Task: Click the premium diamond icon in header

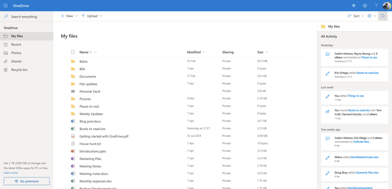Action: tap(354, 5)
